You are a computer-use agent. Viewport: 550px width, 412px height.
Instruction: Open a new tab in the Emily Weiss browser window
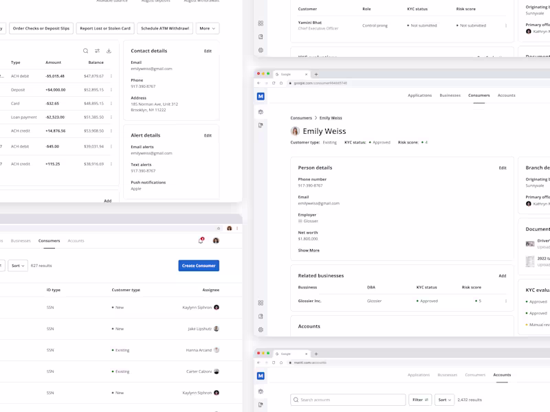coord(316,74)
